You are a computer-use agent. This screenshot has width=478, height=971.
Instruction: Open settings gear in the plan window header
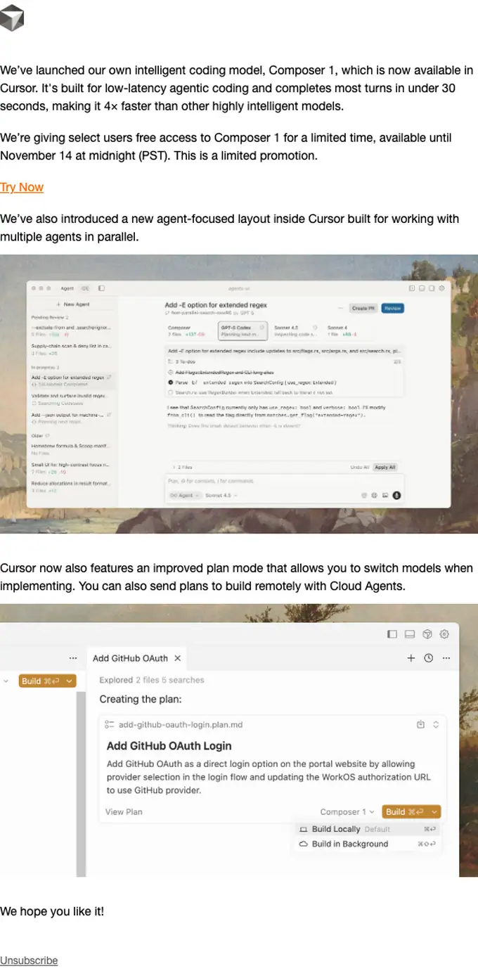(x=444, y=634)
